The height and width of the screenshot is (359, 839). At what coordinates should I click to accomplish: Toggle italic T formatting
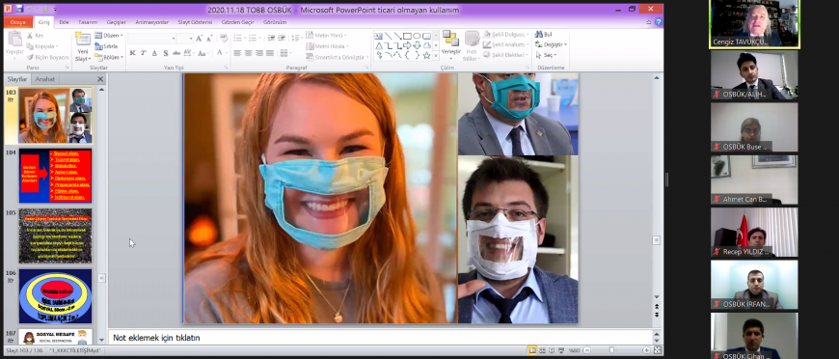point(144,53)
